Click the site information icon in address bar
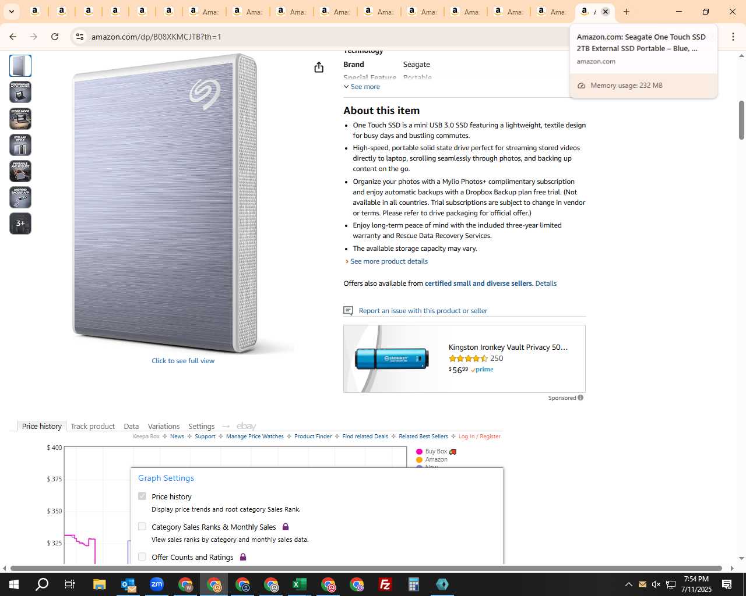Image resolution: width=746 pixels, height=596 pixels. (x=79, y=37)
